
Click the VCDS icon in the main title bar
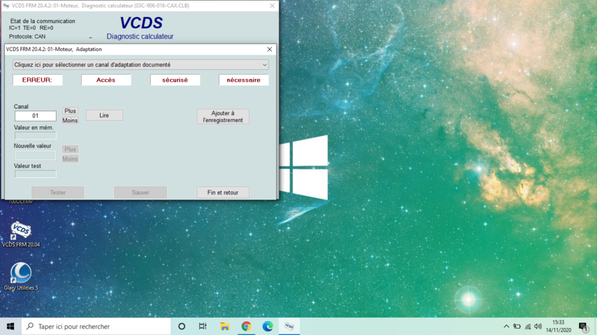click(6, 6)
